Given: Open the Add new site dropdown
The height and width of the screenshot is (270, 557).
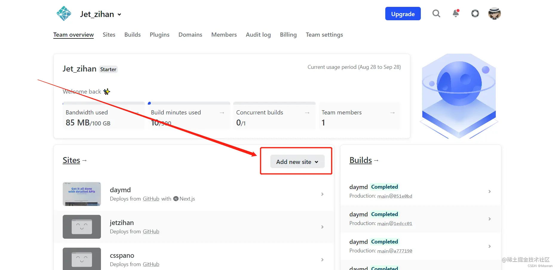Looking at the screenshot, I should pyautogui.click(x=297, y=162).
